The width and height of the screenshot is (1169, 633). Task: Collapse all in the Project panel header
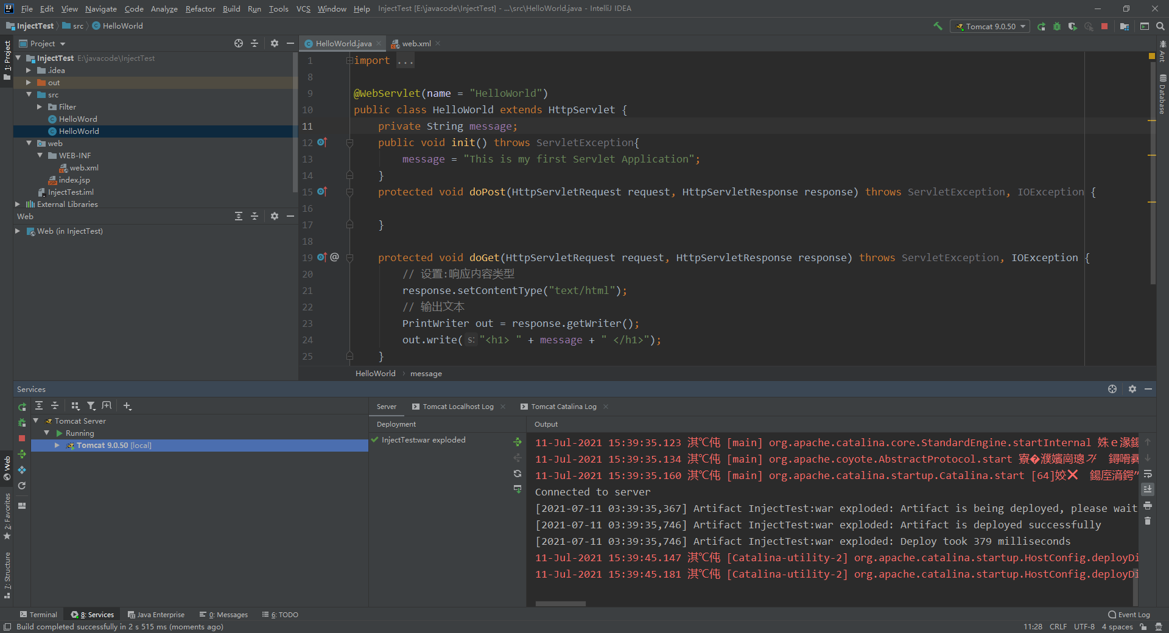click(x=255, y=43)
